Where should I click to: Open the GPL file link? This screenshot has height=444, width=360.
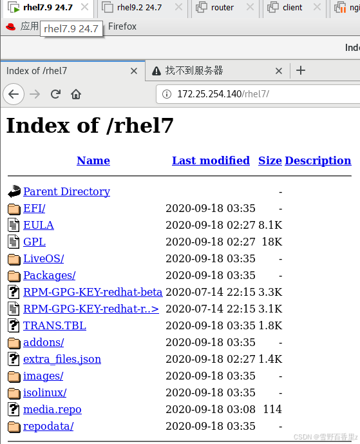coord(34,242)
